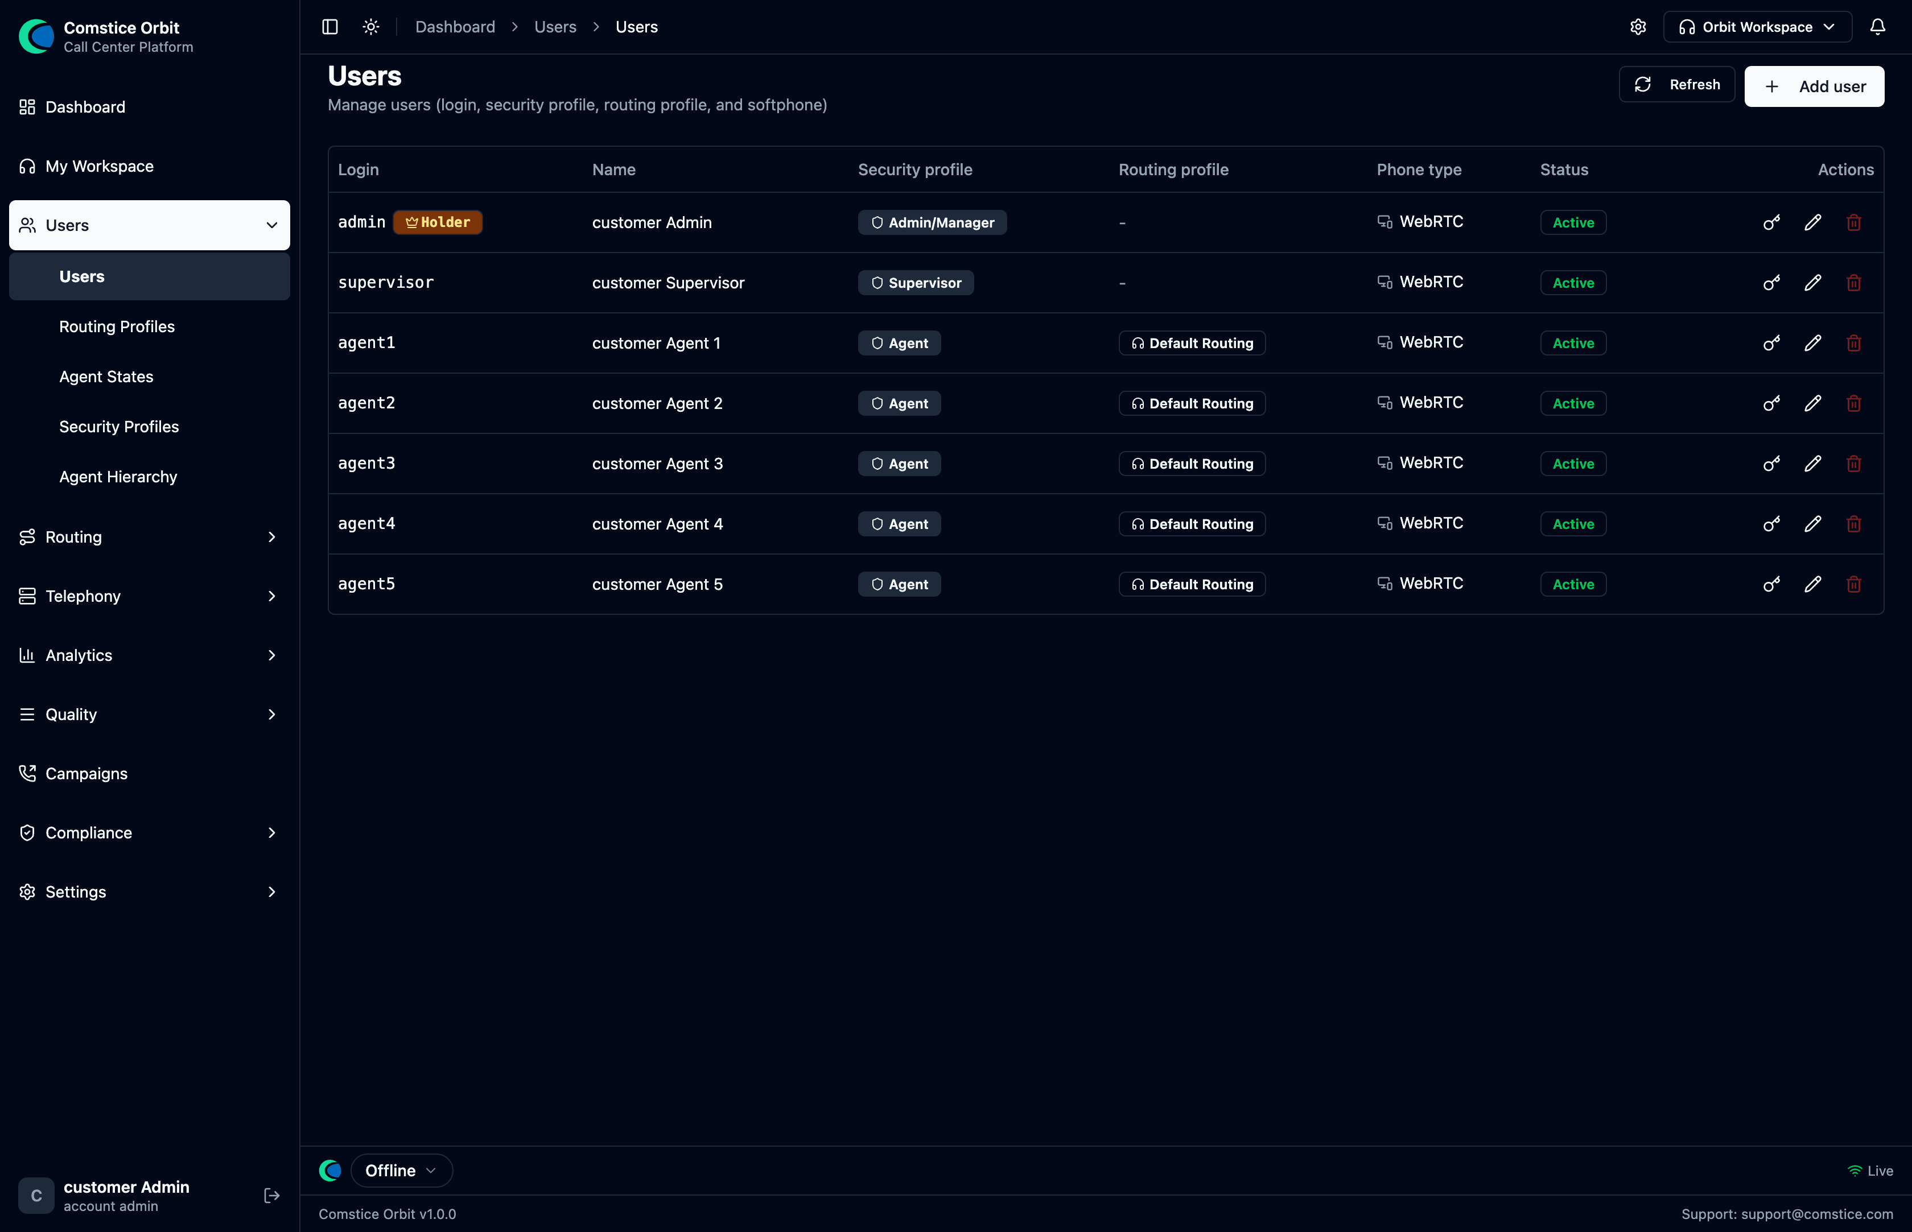Open the Orbit Workspace dropdown
This screenshot has height=1232, width=1912.
point(1758,26)
